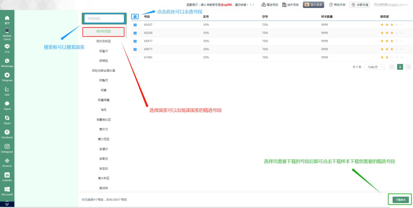This screenshot has height=208, width=413.
Task: Collapse the sidebar with the double-chevron
Action: coord(7,204)
